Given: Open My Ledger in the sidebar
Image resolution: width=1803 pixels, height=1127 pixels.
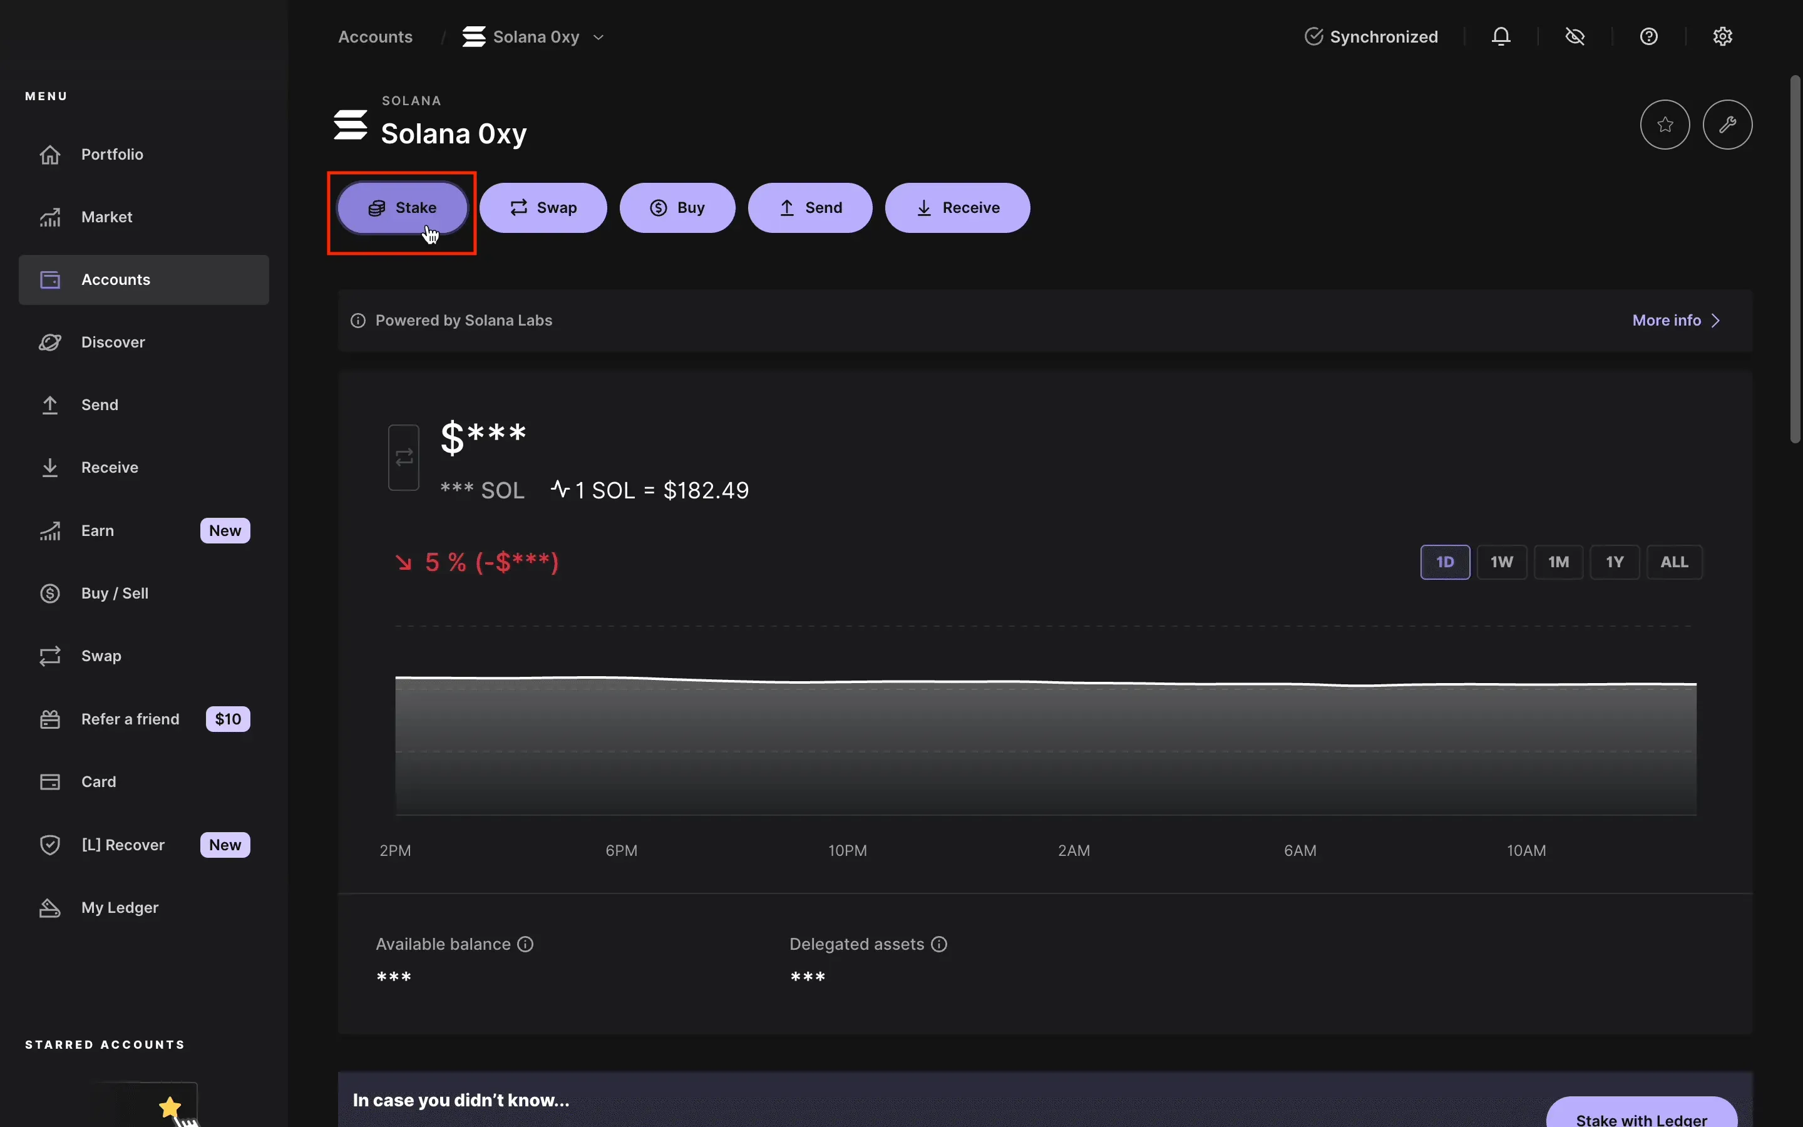Looking at the screenshot, I should click(144, 908).
